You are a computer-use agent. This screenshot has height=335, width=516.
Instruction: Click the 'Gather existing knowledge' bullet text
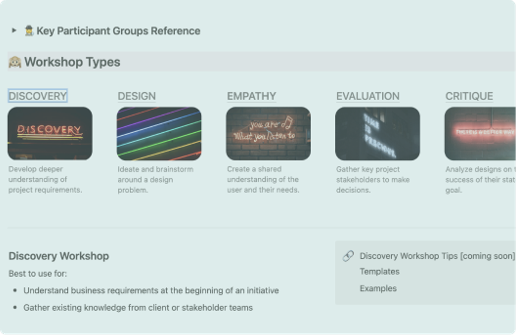(x=138, y=308)
